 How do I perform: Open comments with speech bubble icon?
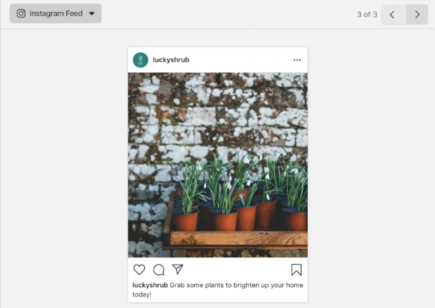click(159, 269)
